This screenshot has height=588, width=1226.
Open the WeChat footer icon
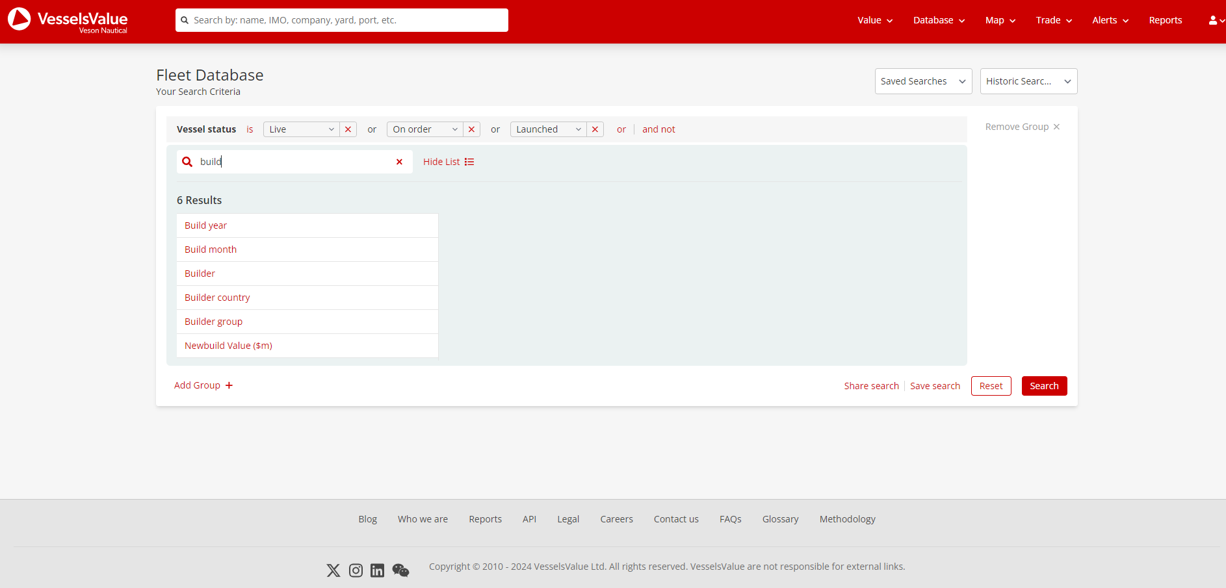coord(400,570)
